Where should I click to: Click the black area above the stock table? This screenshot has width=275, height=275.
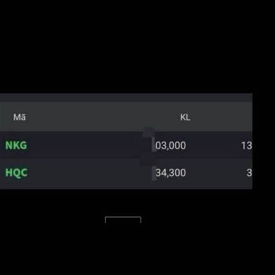[137, 46]
